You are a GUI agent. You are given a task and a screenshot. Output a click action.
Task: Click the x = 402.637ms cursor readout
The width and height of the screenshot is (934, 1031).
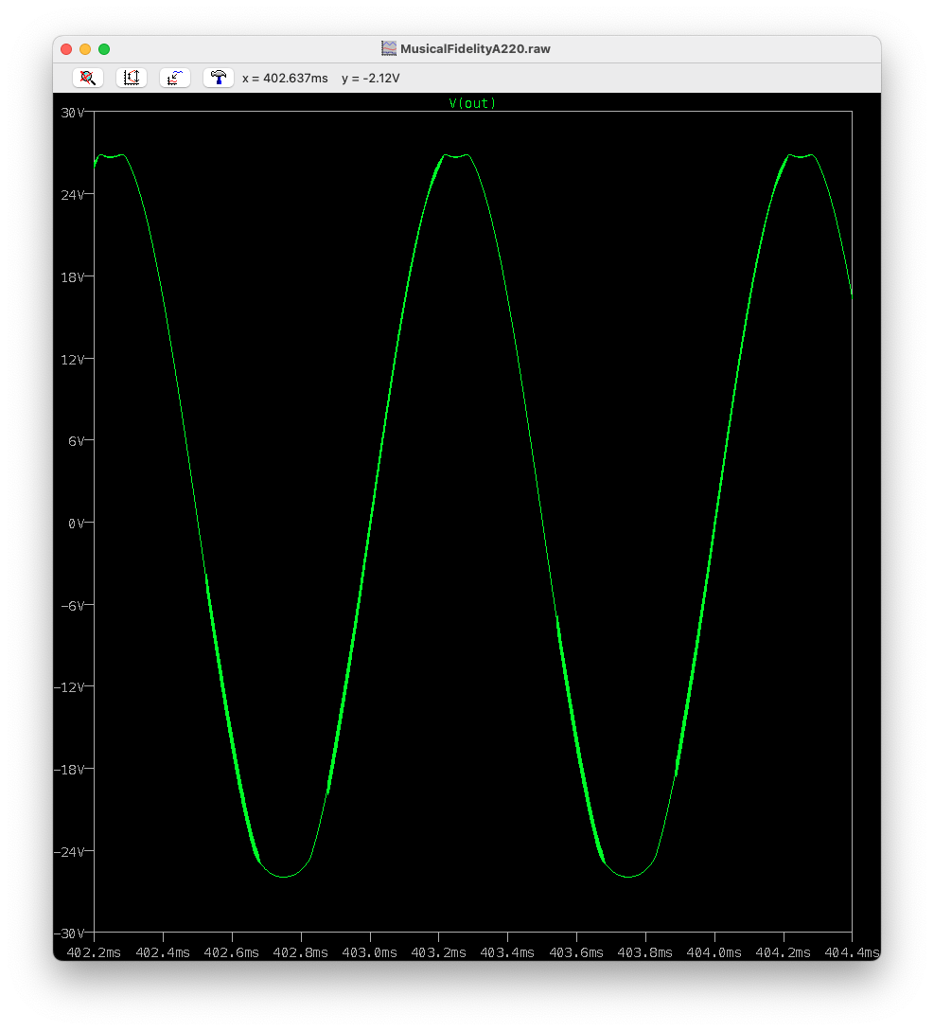(285, 79)
